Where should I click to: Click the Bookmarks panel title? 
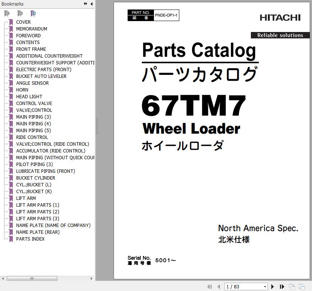pyautogui.click(x=12, y=4)
